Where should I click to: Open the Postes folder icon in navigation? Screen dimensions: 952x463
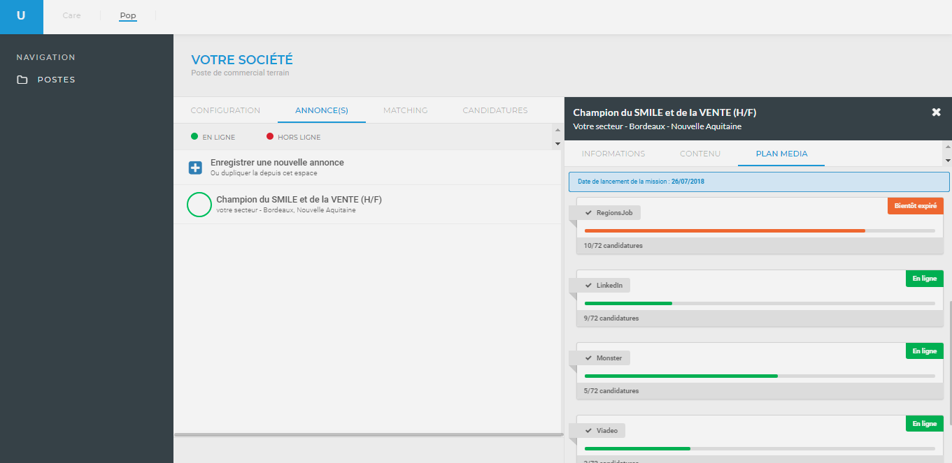22,80
